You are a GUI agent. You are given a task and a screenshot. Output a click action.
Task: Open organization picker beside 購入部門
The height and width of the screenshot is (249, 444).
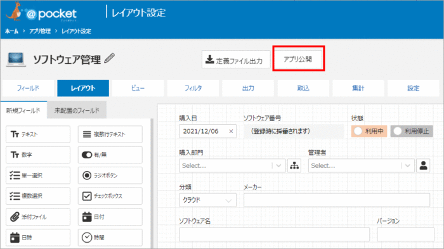294,165
